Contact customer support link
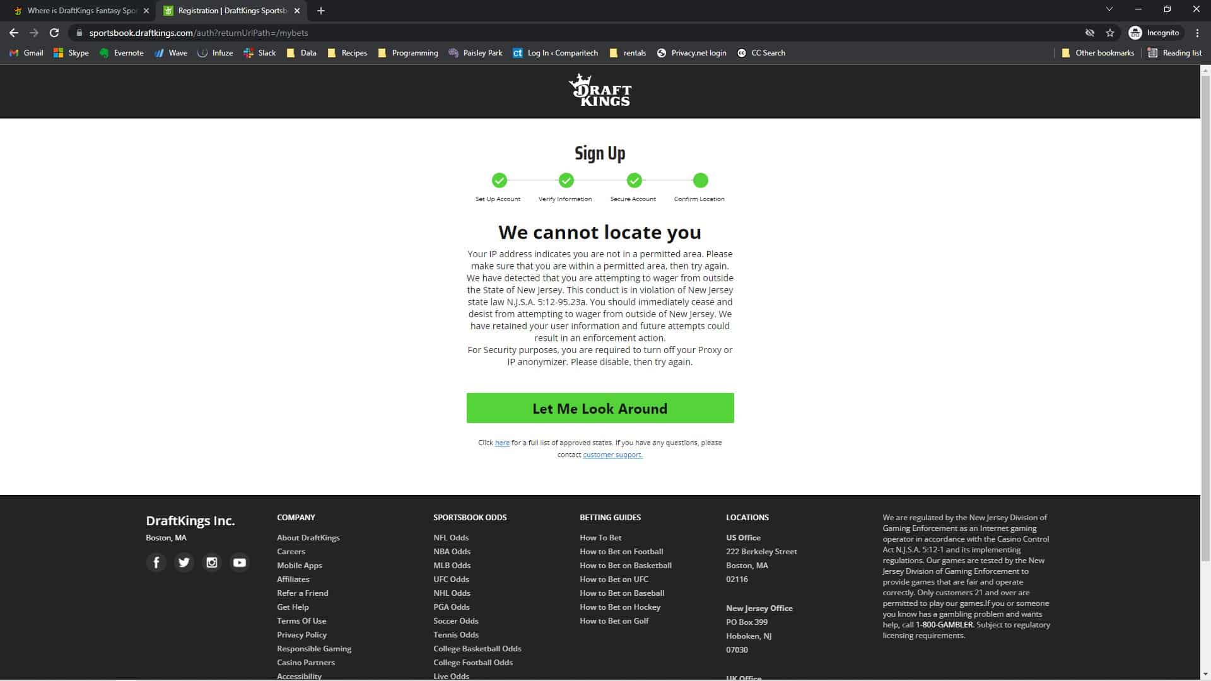1211x681 pixels. pos(612,455)
